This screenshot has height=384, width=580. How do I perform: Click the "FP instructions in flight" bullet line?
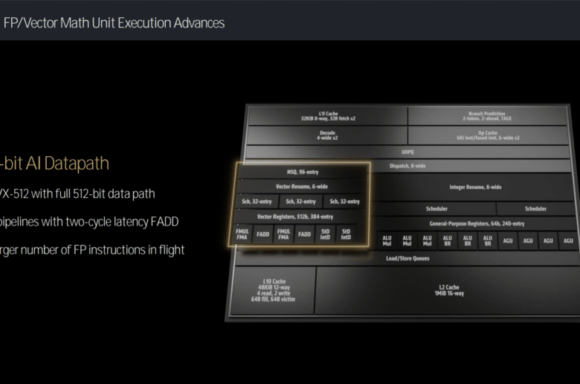[92, 250]
